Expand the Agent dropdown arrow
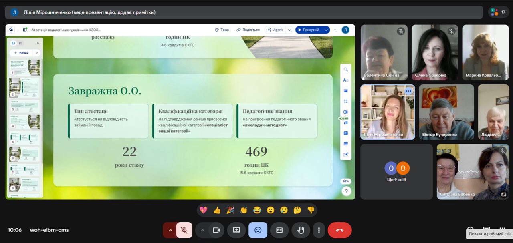Screen dimensions: 513x243 click(x=289, y=30)
